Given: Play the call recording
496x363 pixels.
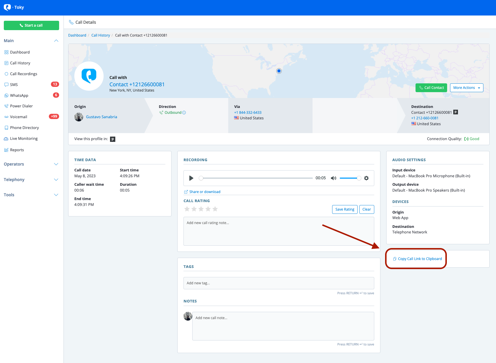Looking at the screenshot, I should [x=191, y=178].
